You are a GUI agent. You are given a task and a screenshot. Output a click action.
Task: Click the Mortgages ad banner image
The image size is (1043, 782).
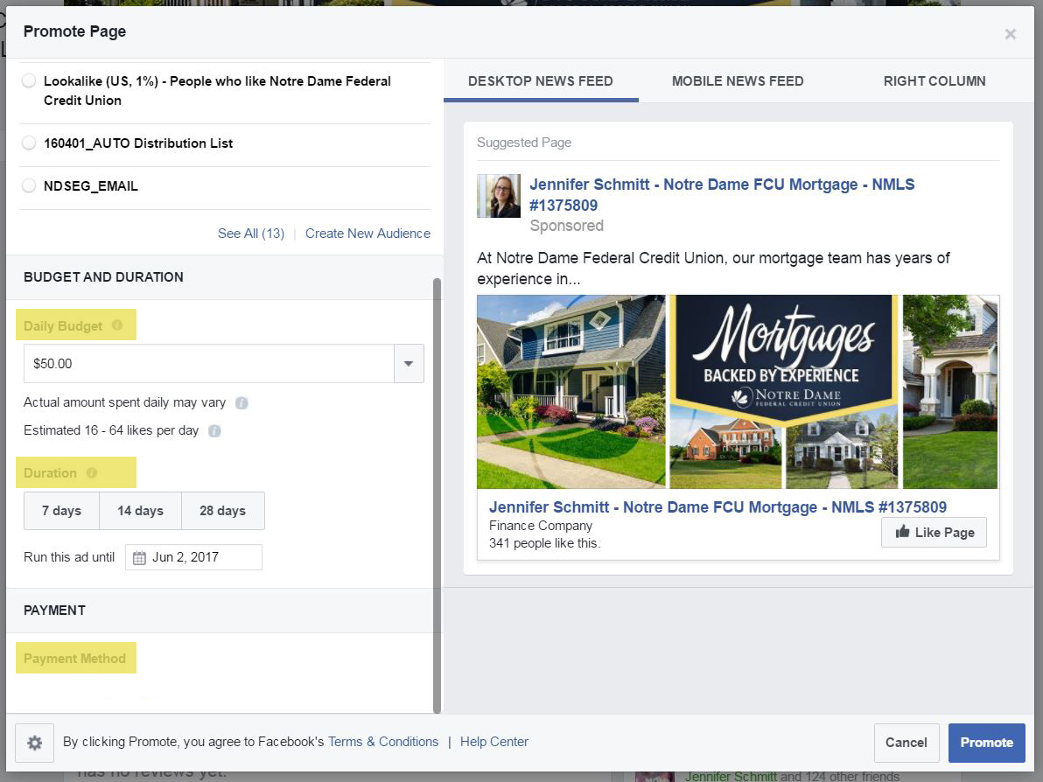(738, 392)
